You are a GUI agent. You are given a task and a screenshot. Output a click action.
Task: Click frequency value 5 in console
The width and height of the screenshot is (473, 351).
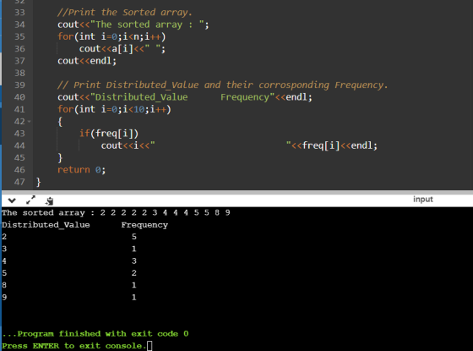134,237
